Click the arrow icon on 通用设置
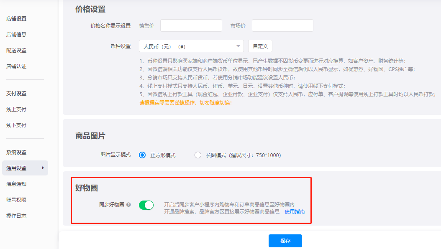This screenshot has width=441, height=249. (43, 168)
